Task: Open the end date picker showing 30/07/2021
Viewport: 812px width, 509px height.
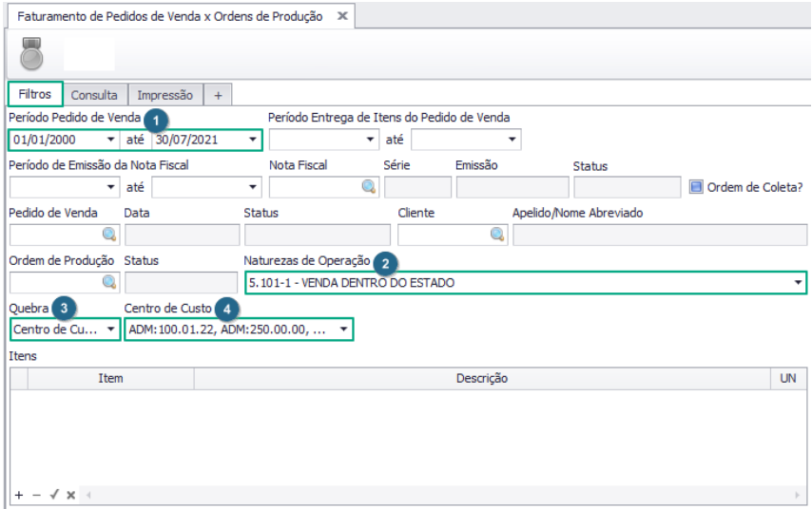Action: pos(252,140)
